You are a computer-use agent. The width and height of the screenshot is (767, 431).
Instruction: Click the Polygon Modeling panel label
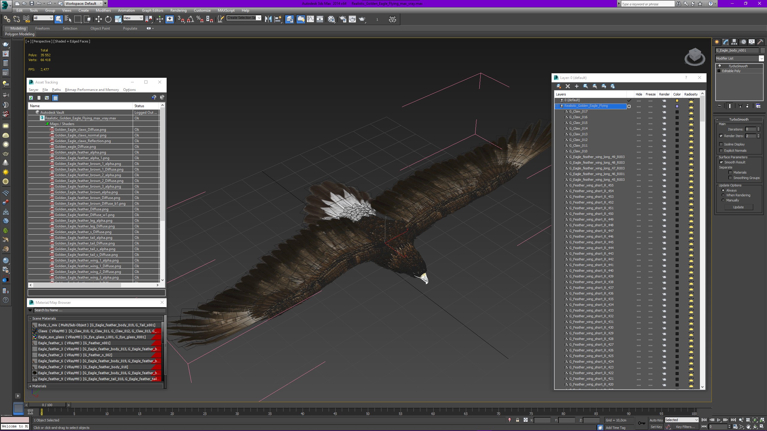pos(20,34)
